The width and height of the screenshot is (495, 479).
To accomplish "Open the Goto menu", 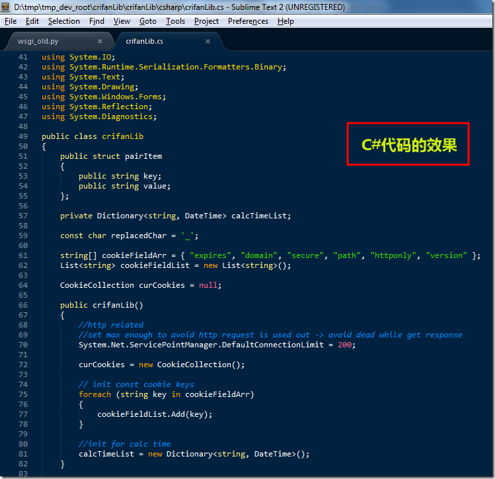I will click(x=148, y=21).
